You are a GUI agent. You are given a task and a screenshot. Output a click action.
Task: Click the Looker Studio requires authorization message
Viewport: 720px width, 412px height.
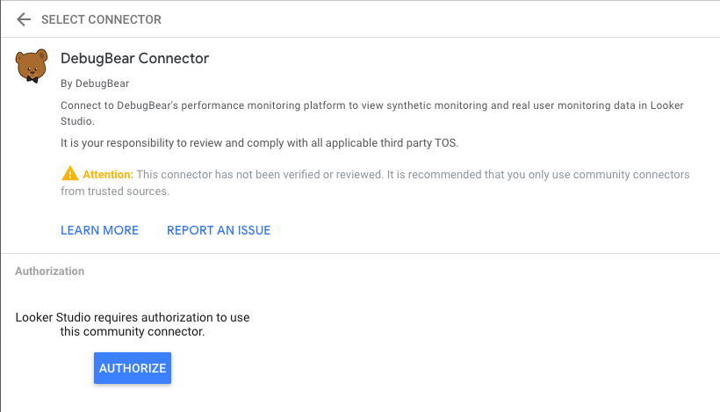133,324
